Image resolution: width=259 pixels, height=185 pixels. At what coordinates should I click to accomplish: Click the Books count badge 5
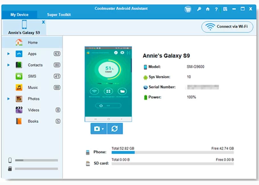point(58,121)
